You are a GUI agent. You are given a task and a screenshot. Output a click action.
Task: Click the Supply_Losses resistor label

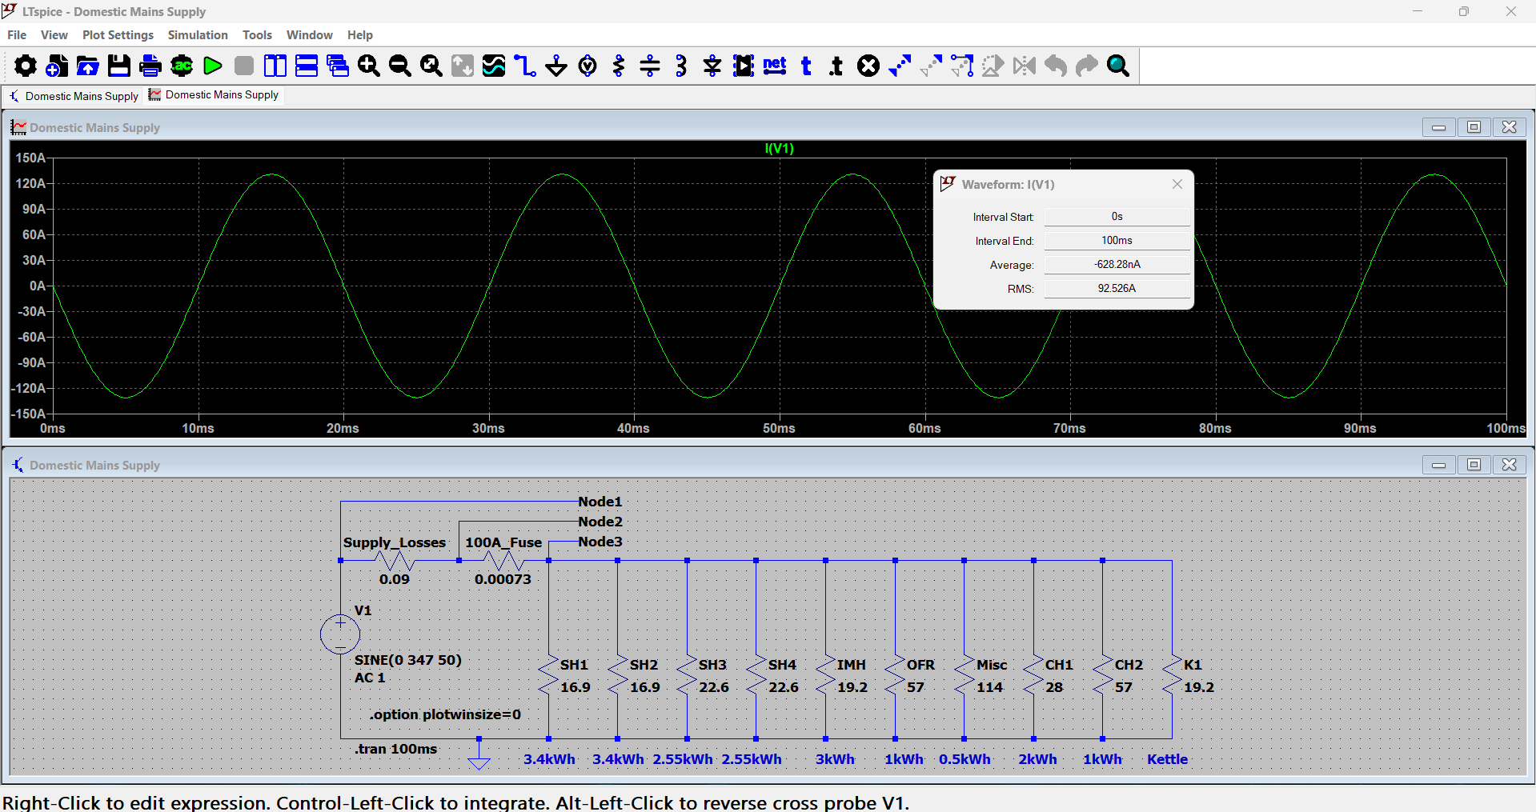395,542
